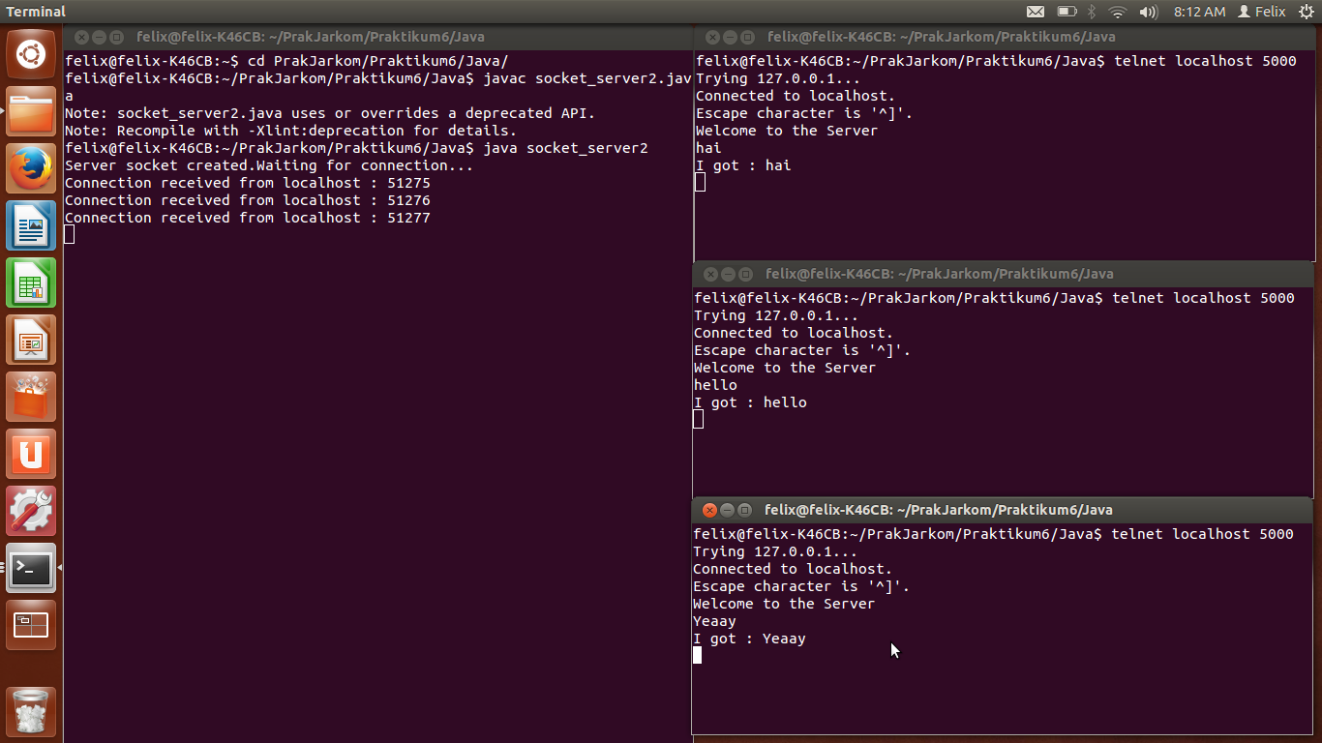
Task: Open the messaging envelope indicator
Action: pos(1036,12)
